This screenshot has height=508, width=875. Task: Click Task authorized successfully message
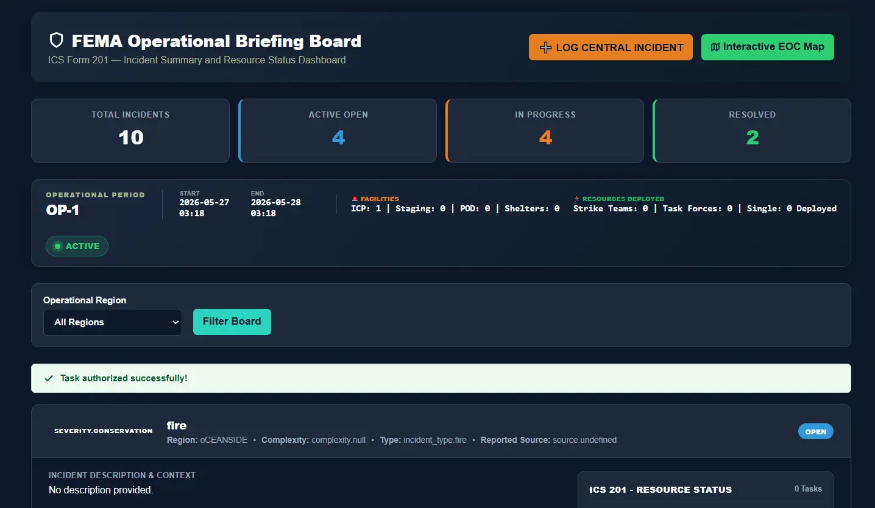pos(124,378)
